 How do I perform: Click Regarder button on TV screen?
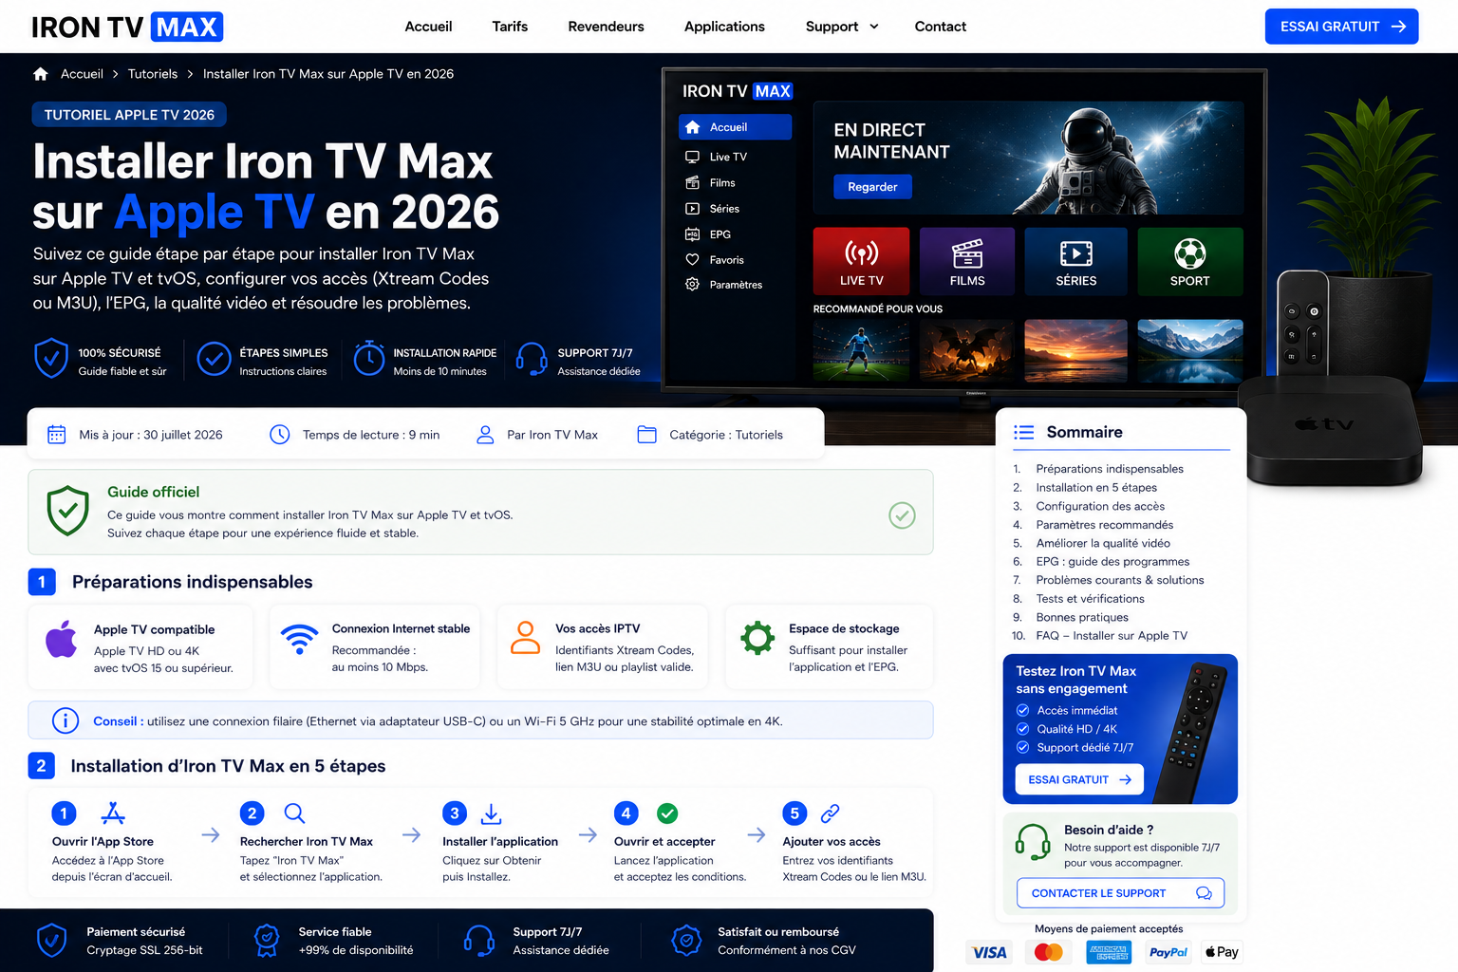872,187
